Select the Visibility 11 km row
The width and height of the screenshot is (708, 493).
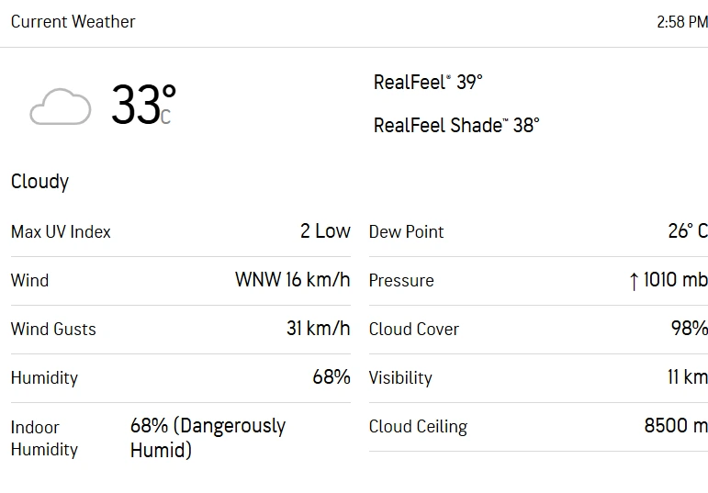coord(538,378)
